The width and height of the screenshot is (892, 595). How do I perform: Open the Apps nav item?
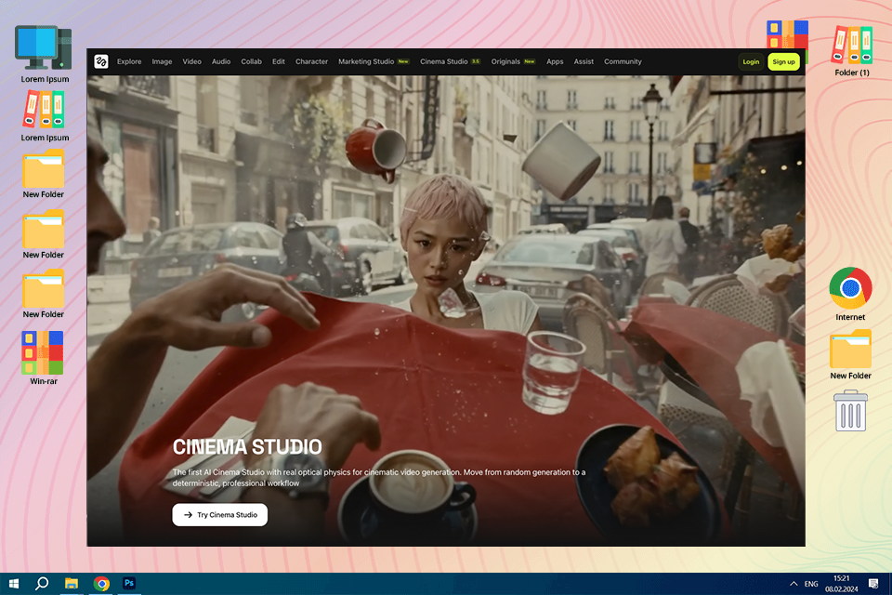click(555, 61)
